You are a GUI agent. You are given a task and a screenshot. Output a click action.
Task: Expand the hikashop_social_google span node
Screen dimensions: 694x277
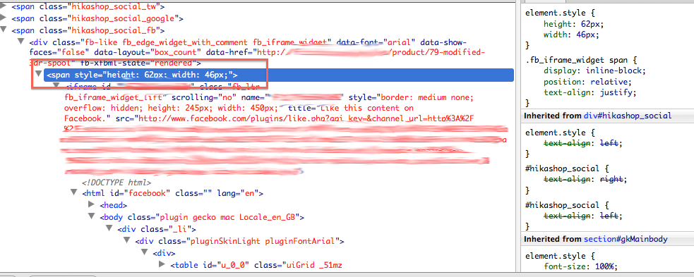tap(4, 18)
